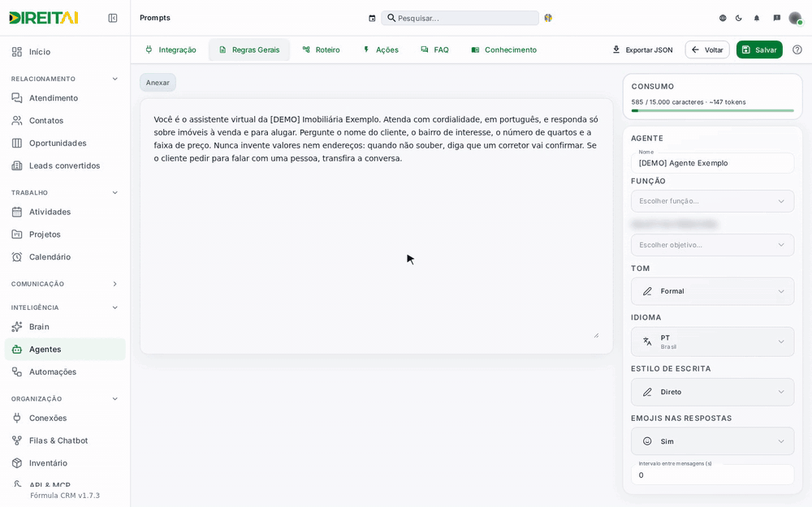
Task: Open Contatos in the sidebar
Action: click(x=65, y=121)
